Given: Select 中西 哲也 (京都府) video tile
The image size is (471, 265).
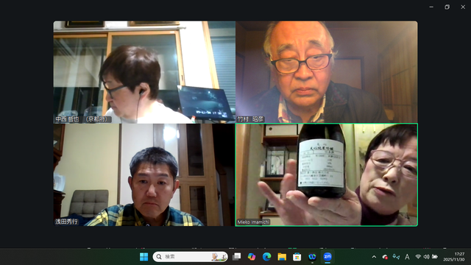Looking at the screenshot, I should (x=144, y=72).
